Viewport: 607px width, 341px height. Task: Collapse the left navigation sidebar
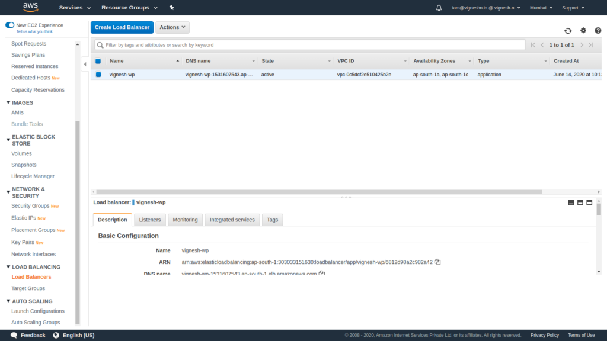click(85, 64)
